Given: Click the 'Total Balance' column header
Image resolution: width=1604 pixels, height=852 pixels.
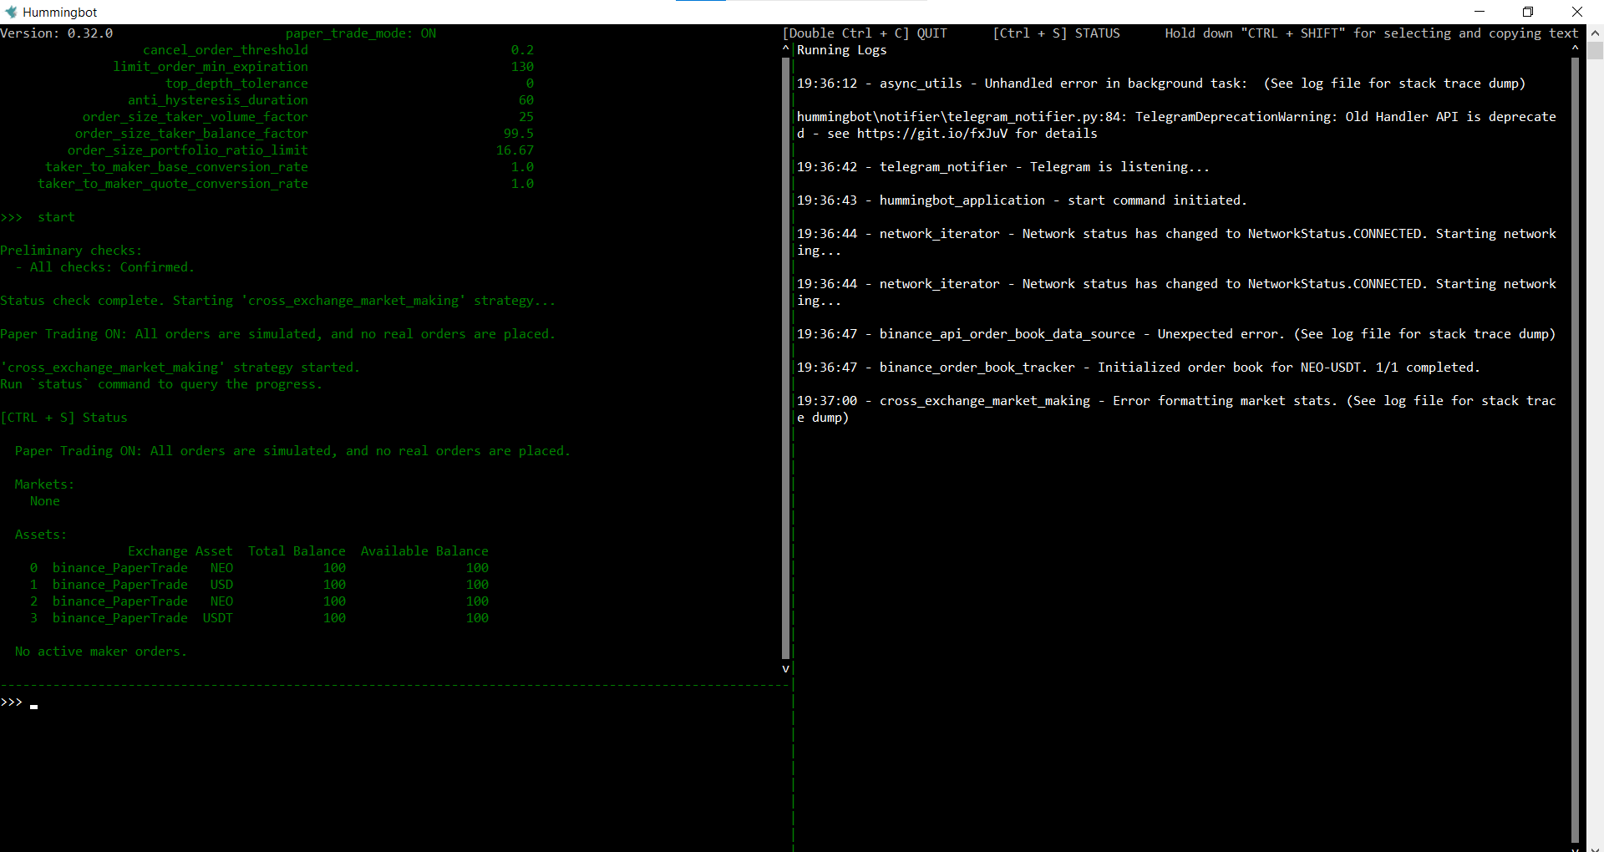Looking at the screenshot, I should point(297,551).
